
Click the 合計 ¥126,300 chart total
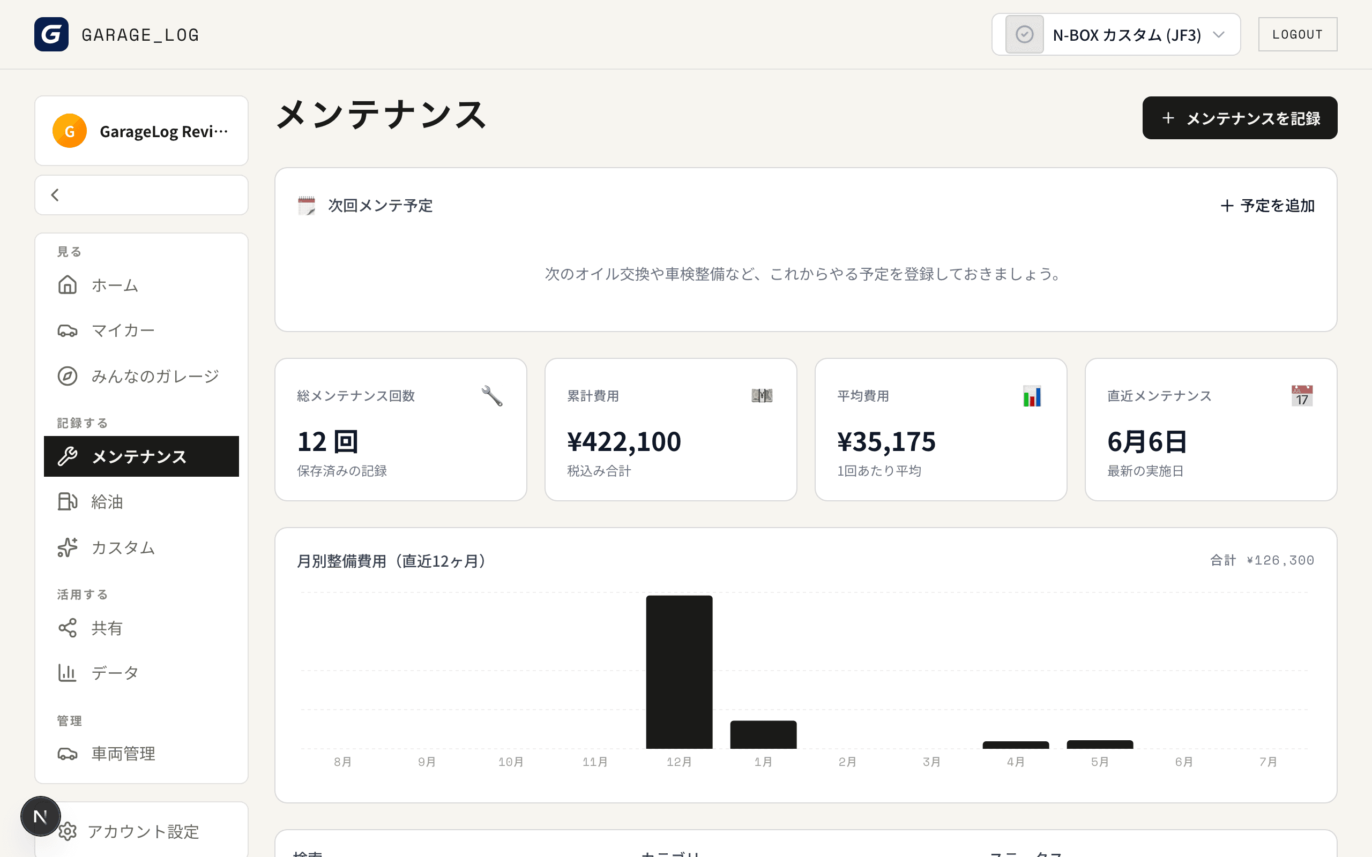click(1262, 560)
